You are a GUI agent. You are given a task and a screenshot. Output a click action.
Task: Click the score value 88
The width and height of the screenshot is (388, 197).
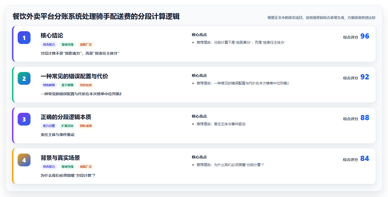tap(365, 118)
